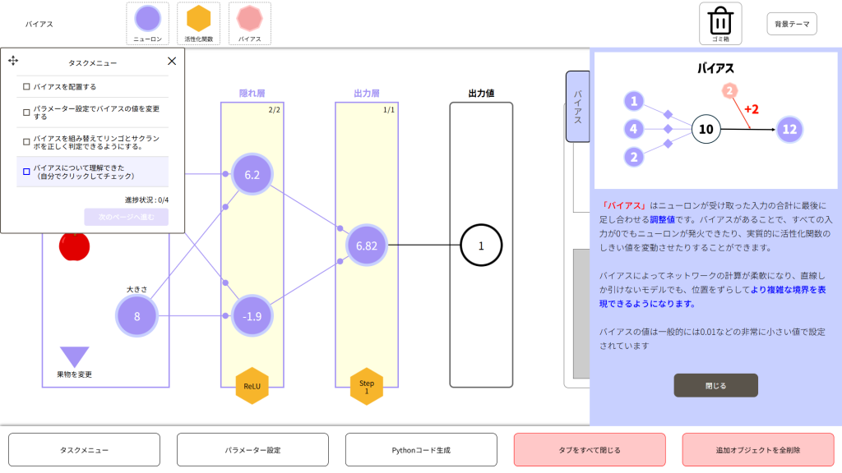The width and height of the screenshot is (842, 473).
Task: Tick the バイアスについて理解できた checkbox
Action: pyautogui.click(x=26, y=172)
